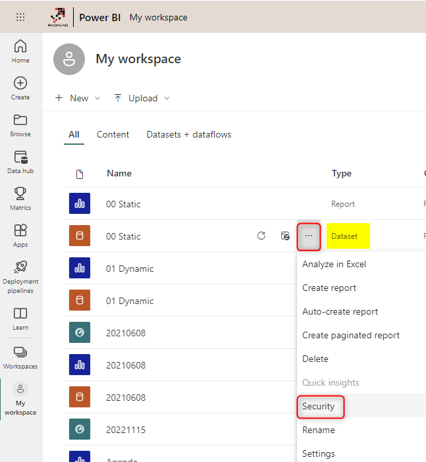Viewport: 426px width, 462px height.
Task: Expand the New dropdown
Action: tap(78, 98)
